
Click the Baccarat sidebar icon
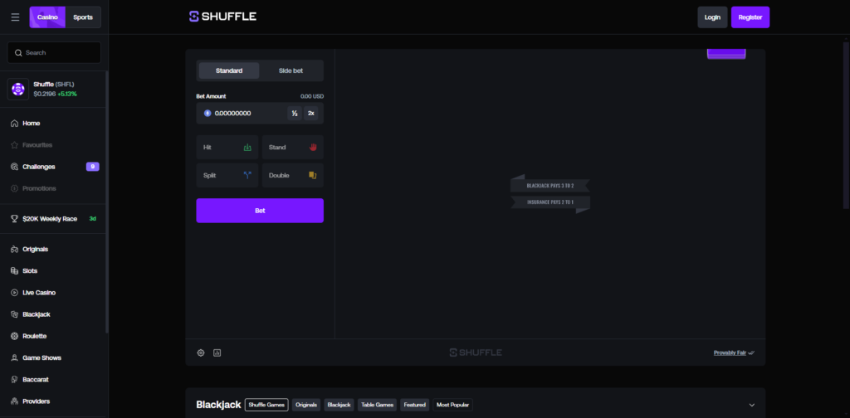15,380
